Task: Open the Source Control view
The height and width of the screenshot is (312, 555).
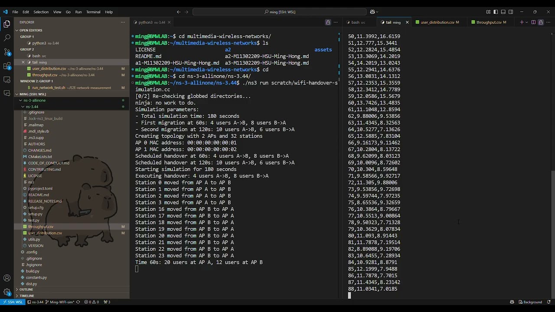Action: pos(7,52)
